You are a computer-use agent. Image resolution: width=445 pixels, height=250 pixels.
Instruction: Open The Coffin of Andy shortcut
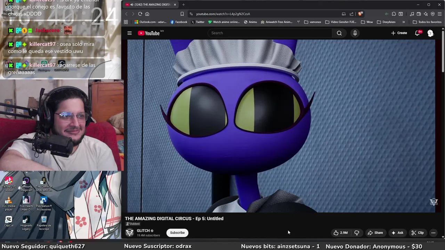click(44, 184)
